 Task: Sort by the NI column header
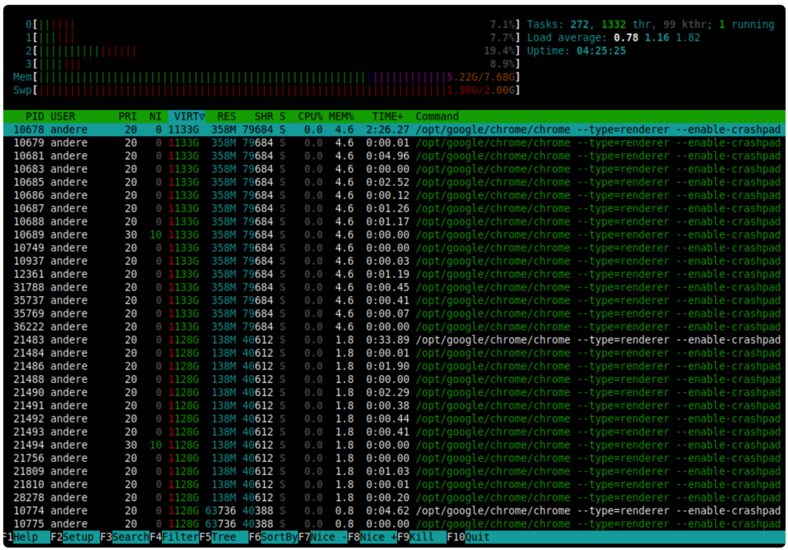(x=155, y=117)
